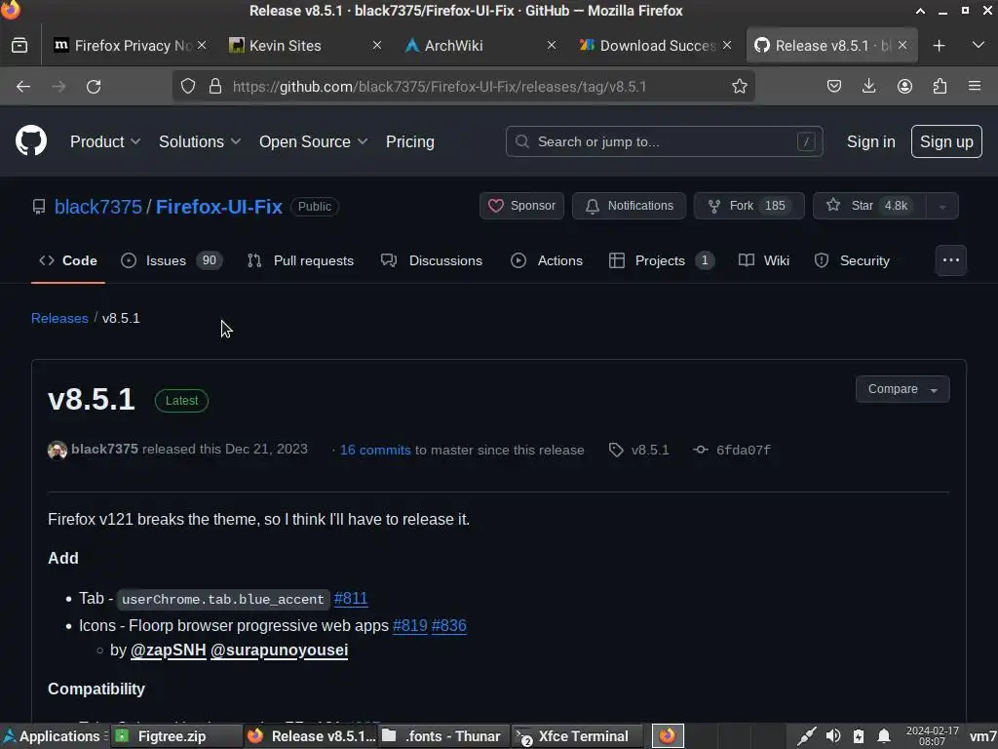Click the Firefox icon button in taskbar
Screen dimensions: 998x749
(x=668, y=735)
